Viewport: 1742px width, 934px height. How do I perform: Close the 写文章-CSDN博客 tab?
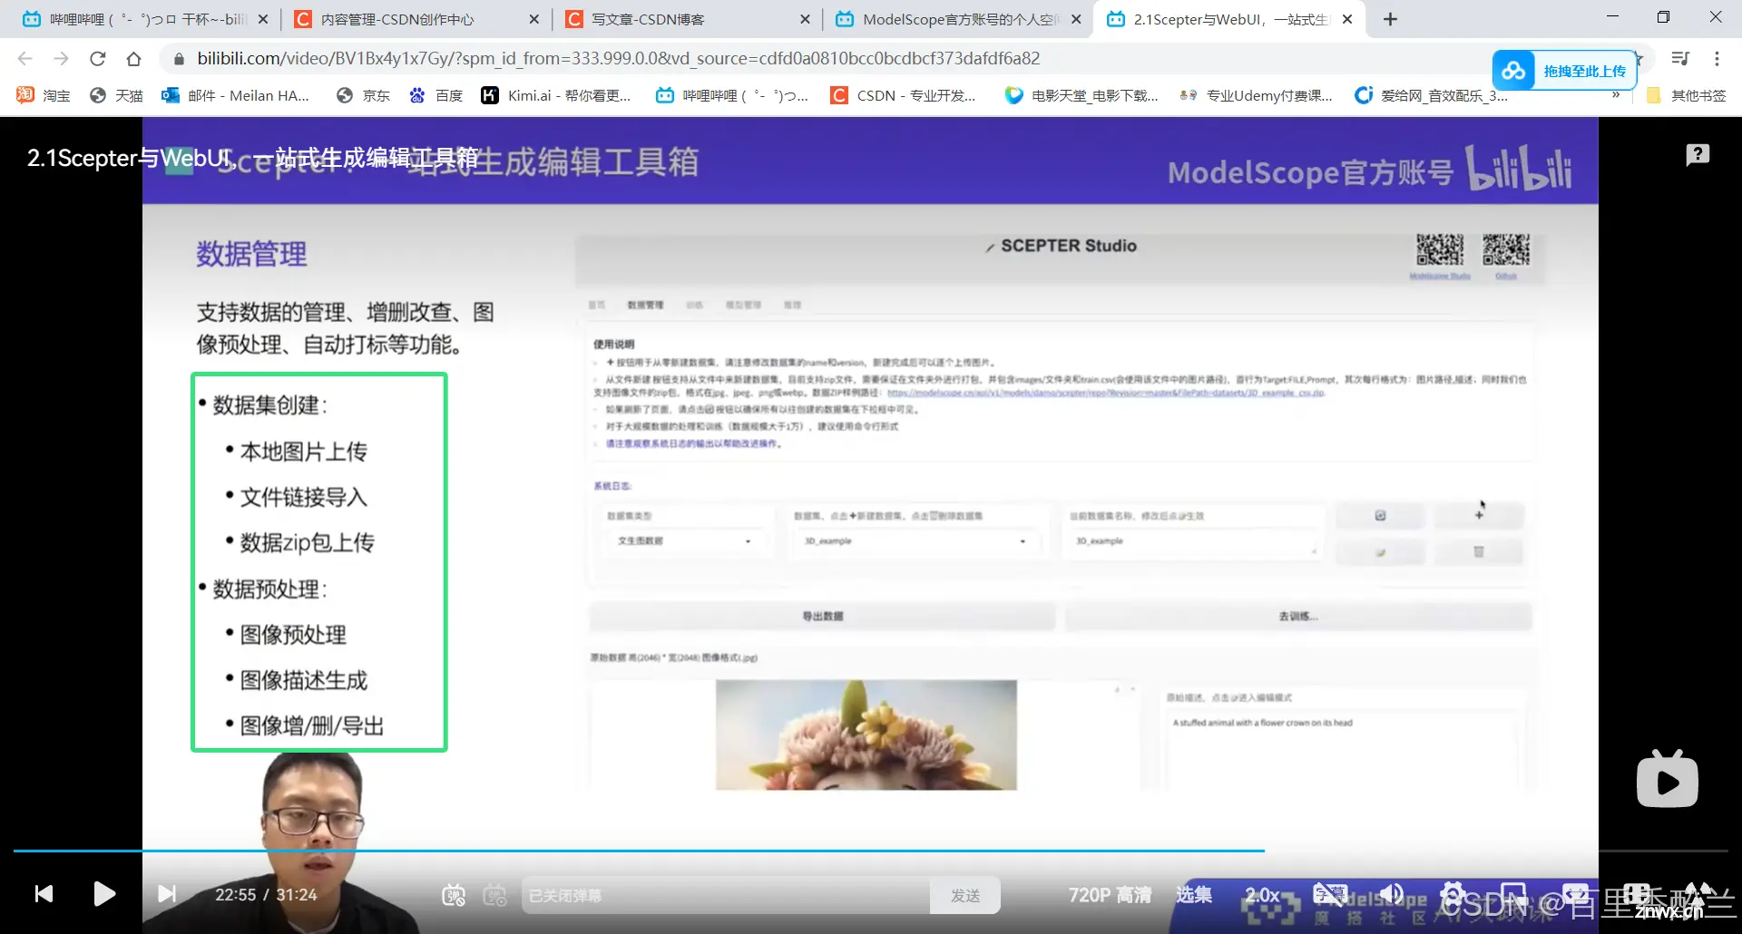point(805,19)
